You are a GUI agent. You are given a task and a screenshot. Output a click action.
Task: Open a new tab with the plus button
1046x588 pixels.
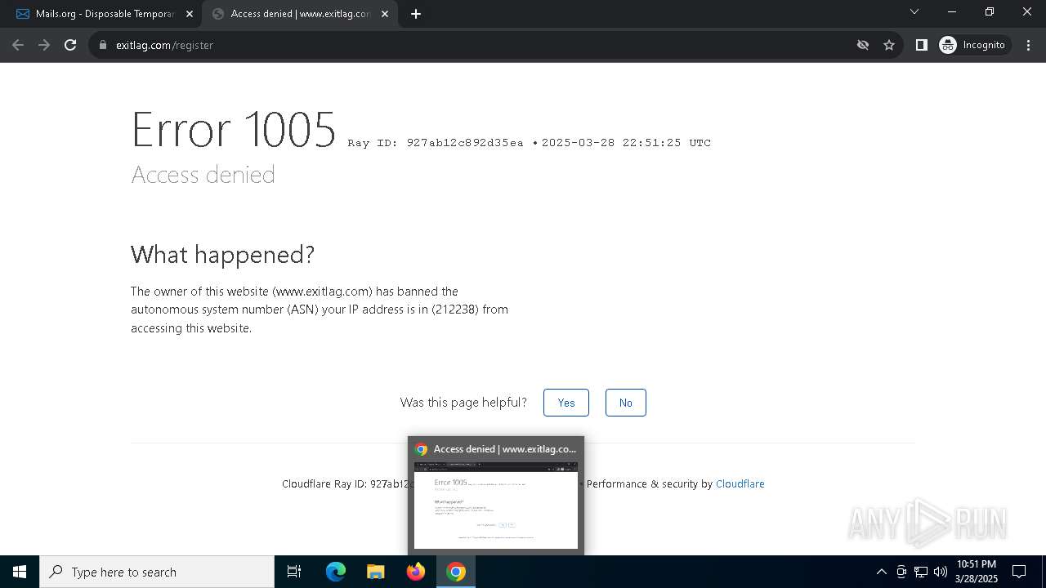tap(416, 14)
